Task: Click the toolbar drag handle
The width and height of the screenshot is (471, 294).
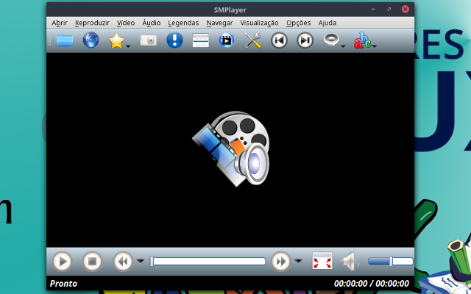Action: (49, 40)
